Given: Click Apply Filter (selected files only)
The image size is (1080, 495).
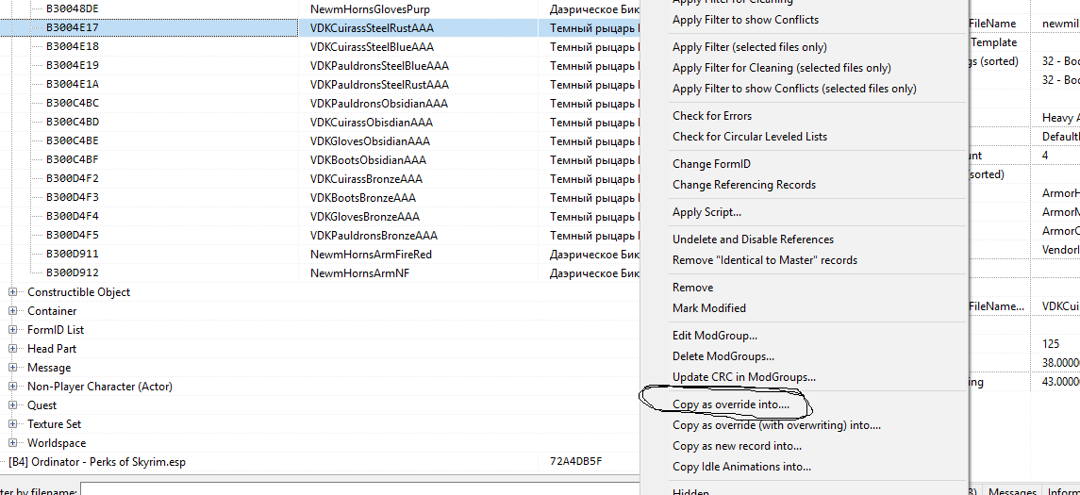Looking at the screenshot, I should [749, 47].
